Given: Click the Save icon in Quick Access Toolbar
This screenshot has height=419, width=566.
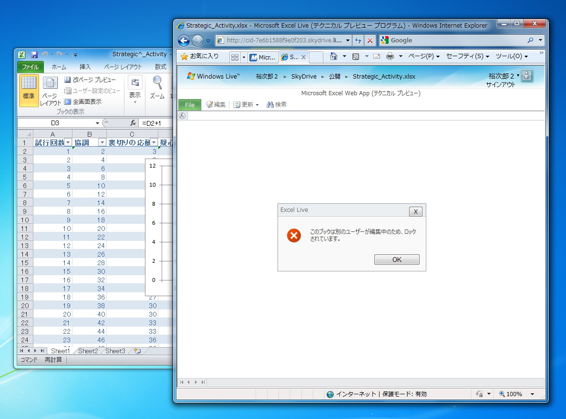Looking at the screenshot, I should 35,54.
